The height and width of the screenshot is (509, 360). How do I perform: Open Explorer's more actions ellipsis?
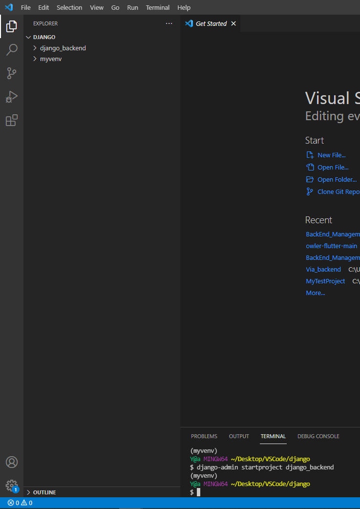(169, 23)
